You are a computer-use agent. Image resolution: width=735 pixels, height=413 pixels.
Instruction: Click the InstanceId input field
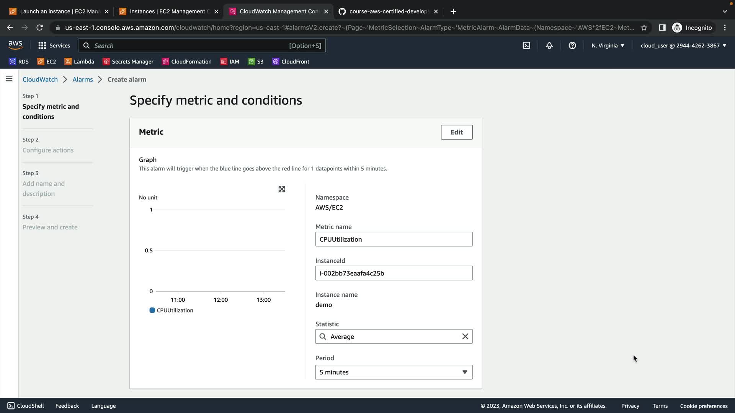(x=394, y=273)
